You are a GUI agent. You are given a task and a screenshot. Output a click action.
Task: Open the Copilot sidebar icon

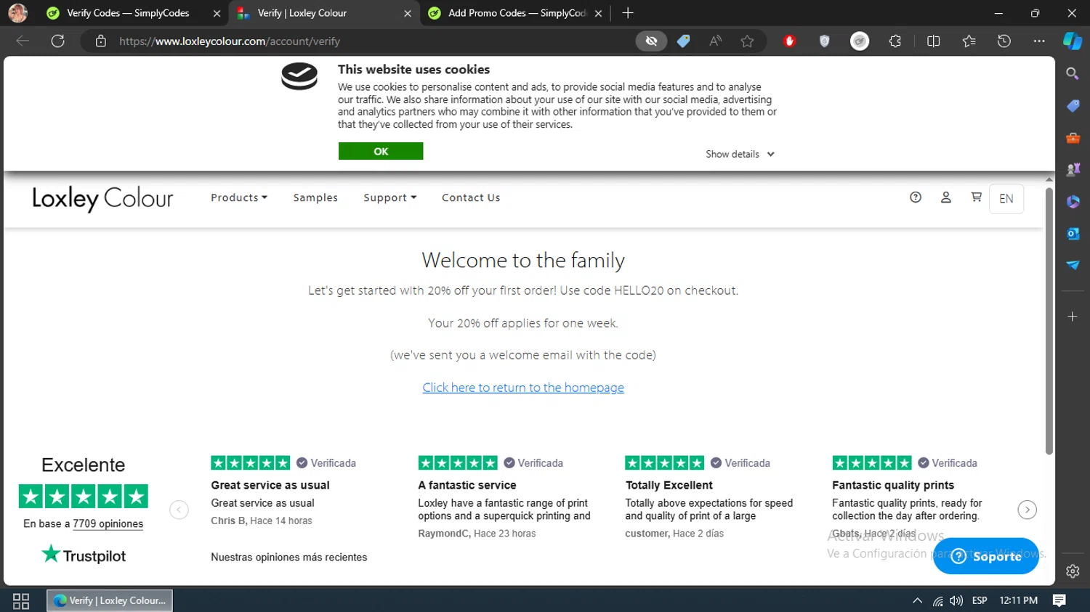(1073, 41)
